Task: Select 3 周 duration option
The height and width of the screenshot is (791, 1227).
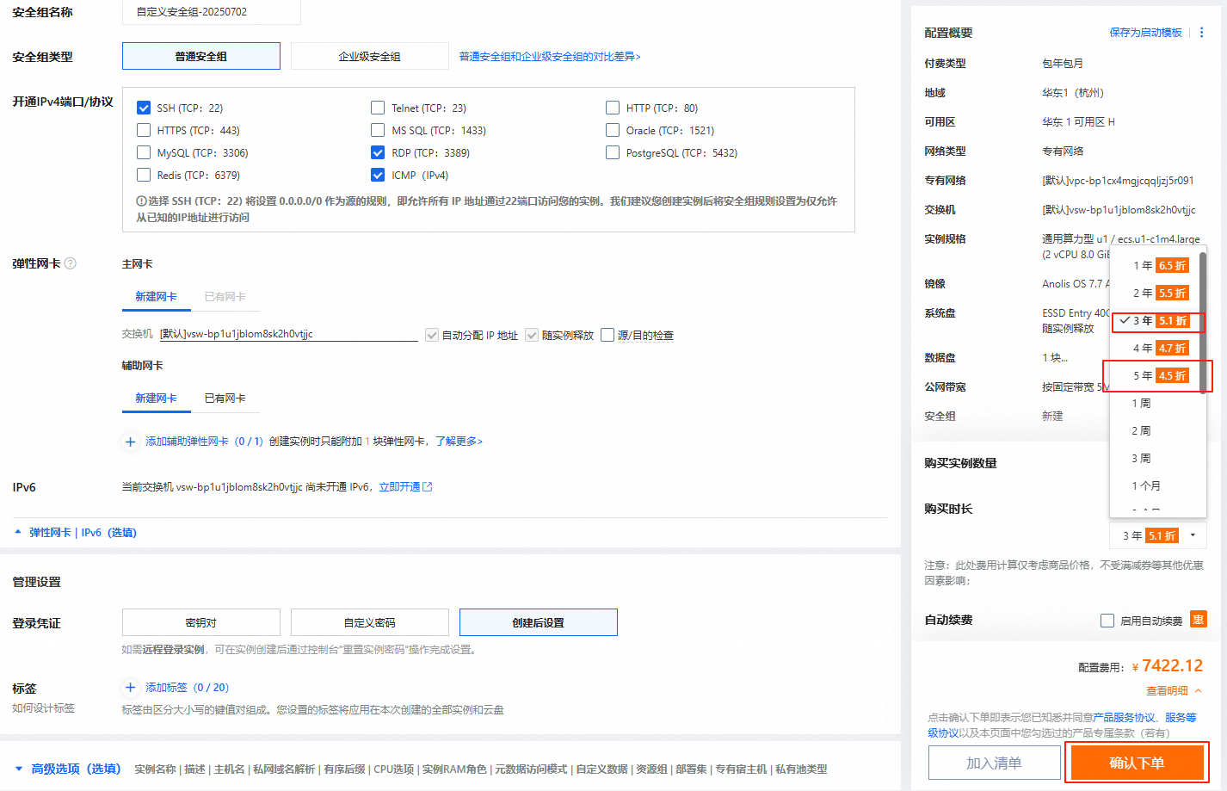Action: click(x=1156, y=459)
